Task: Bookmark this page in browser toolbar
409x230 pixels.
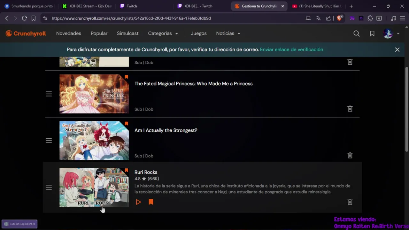Action: click(33, 18)
